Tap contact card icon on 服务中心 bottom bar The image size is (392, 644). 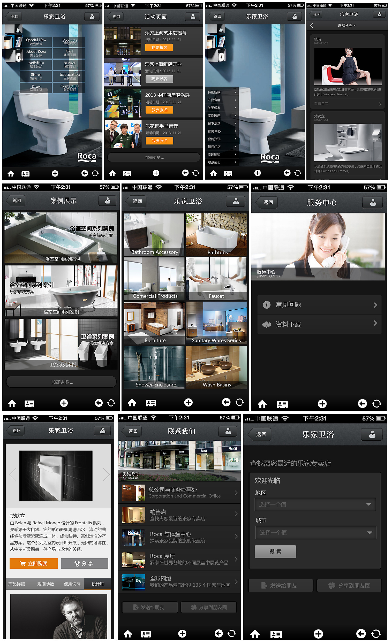click(282, 404)
